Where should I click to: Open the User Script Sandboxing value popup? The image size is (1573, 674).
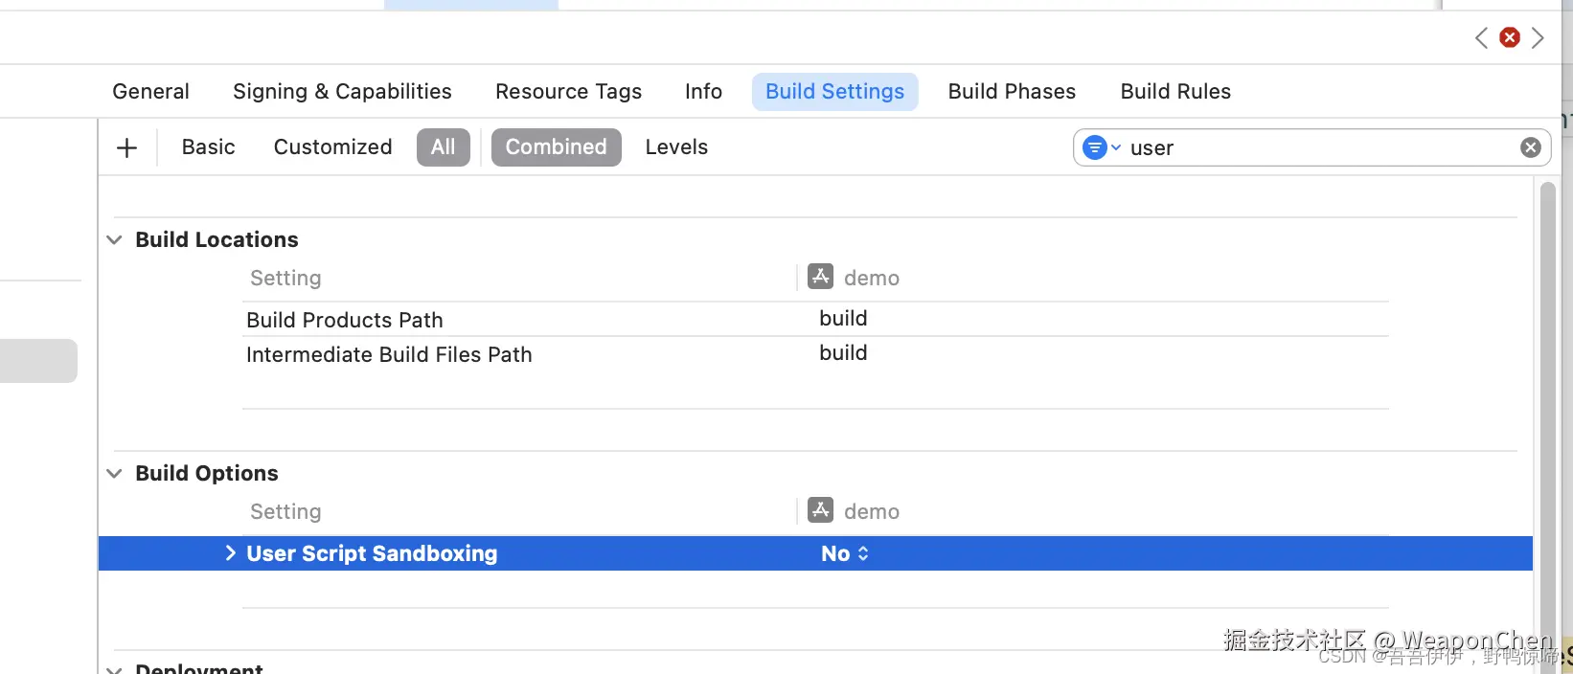tap(845, 553)
